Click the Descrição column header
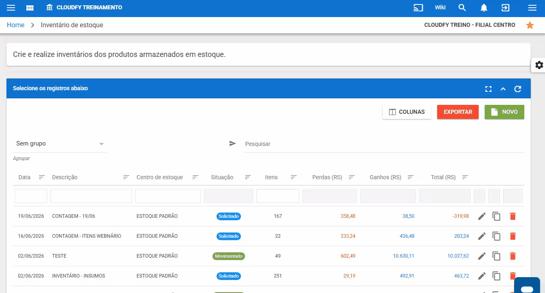This screenshot has width=545, height=293. tap(65, 177)
